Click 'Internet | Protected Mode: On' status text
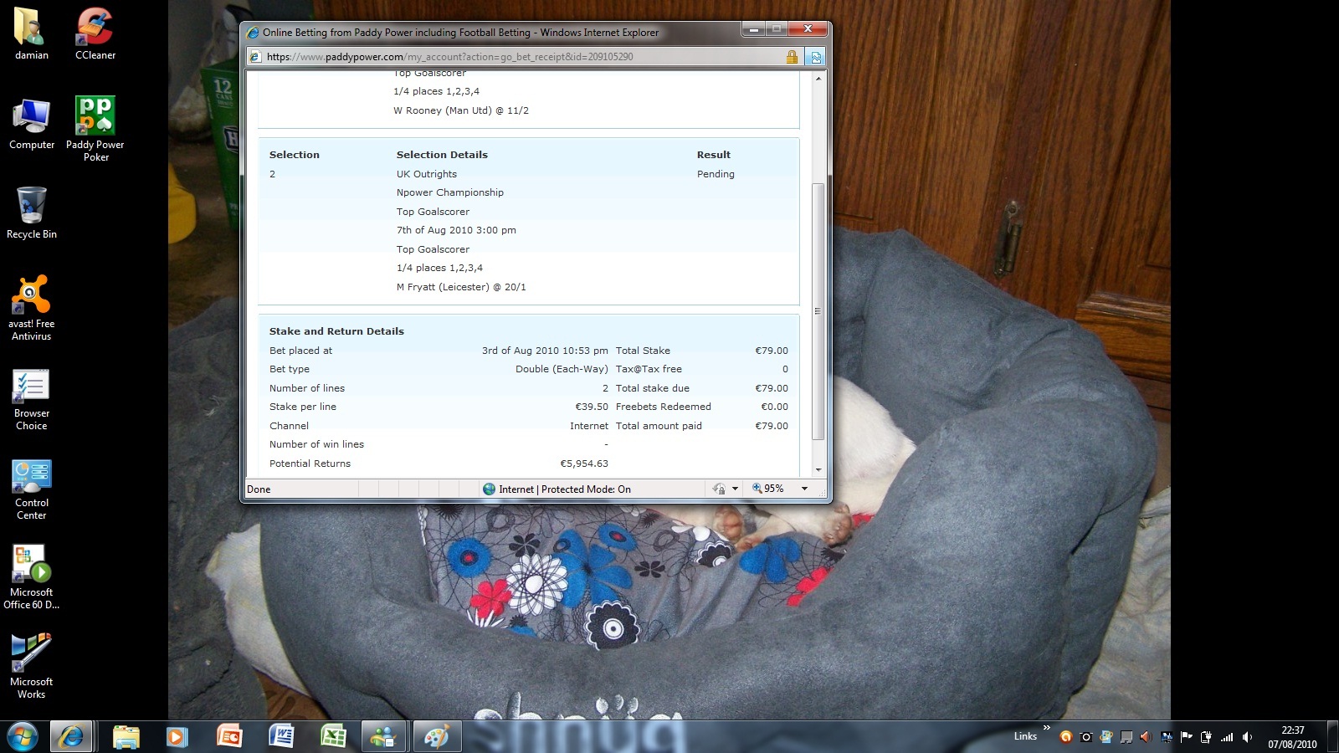Screen dimensions: 1339x753 point(565,489)
